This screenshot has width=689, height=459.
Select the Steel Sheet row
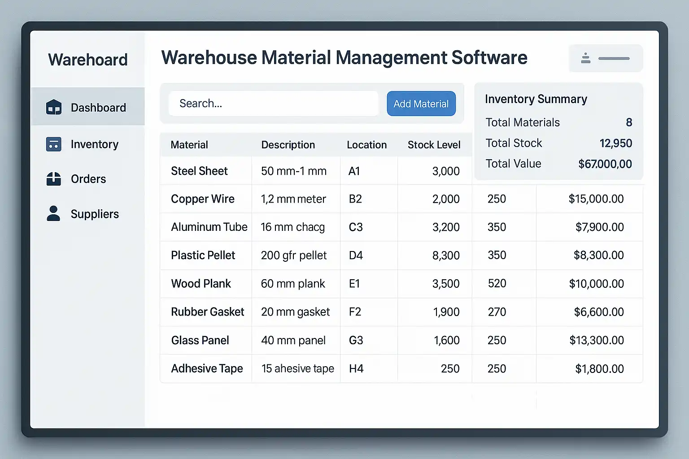coord(200,171)
